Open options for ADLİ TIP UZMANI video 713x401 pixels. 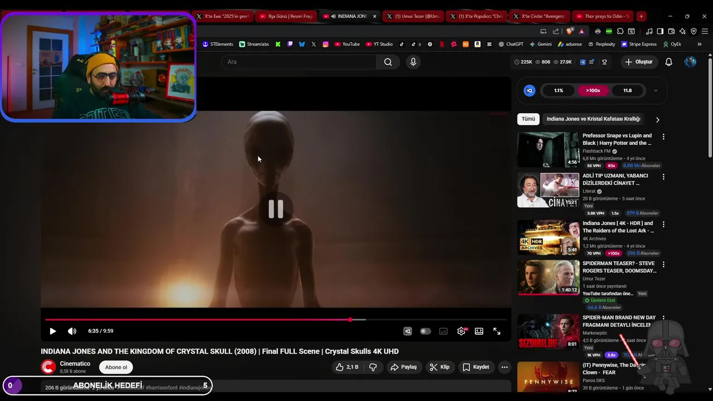point(663,177)
